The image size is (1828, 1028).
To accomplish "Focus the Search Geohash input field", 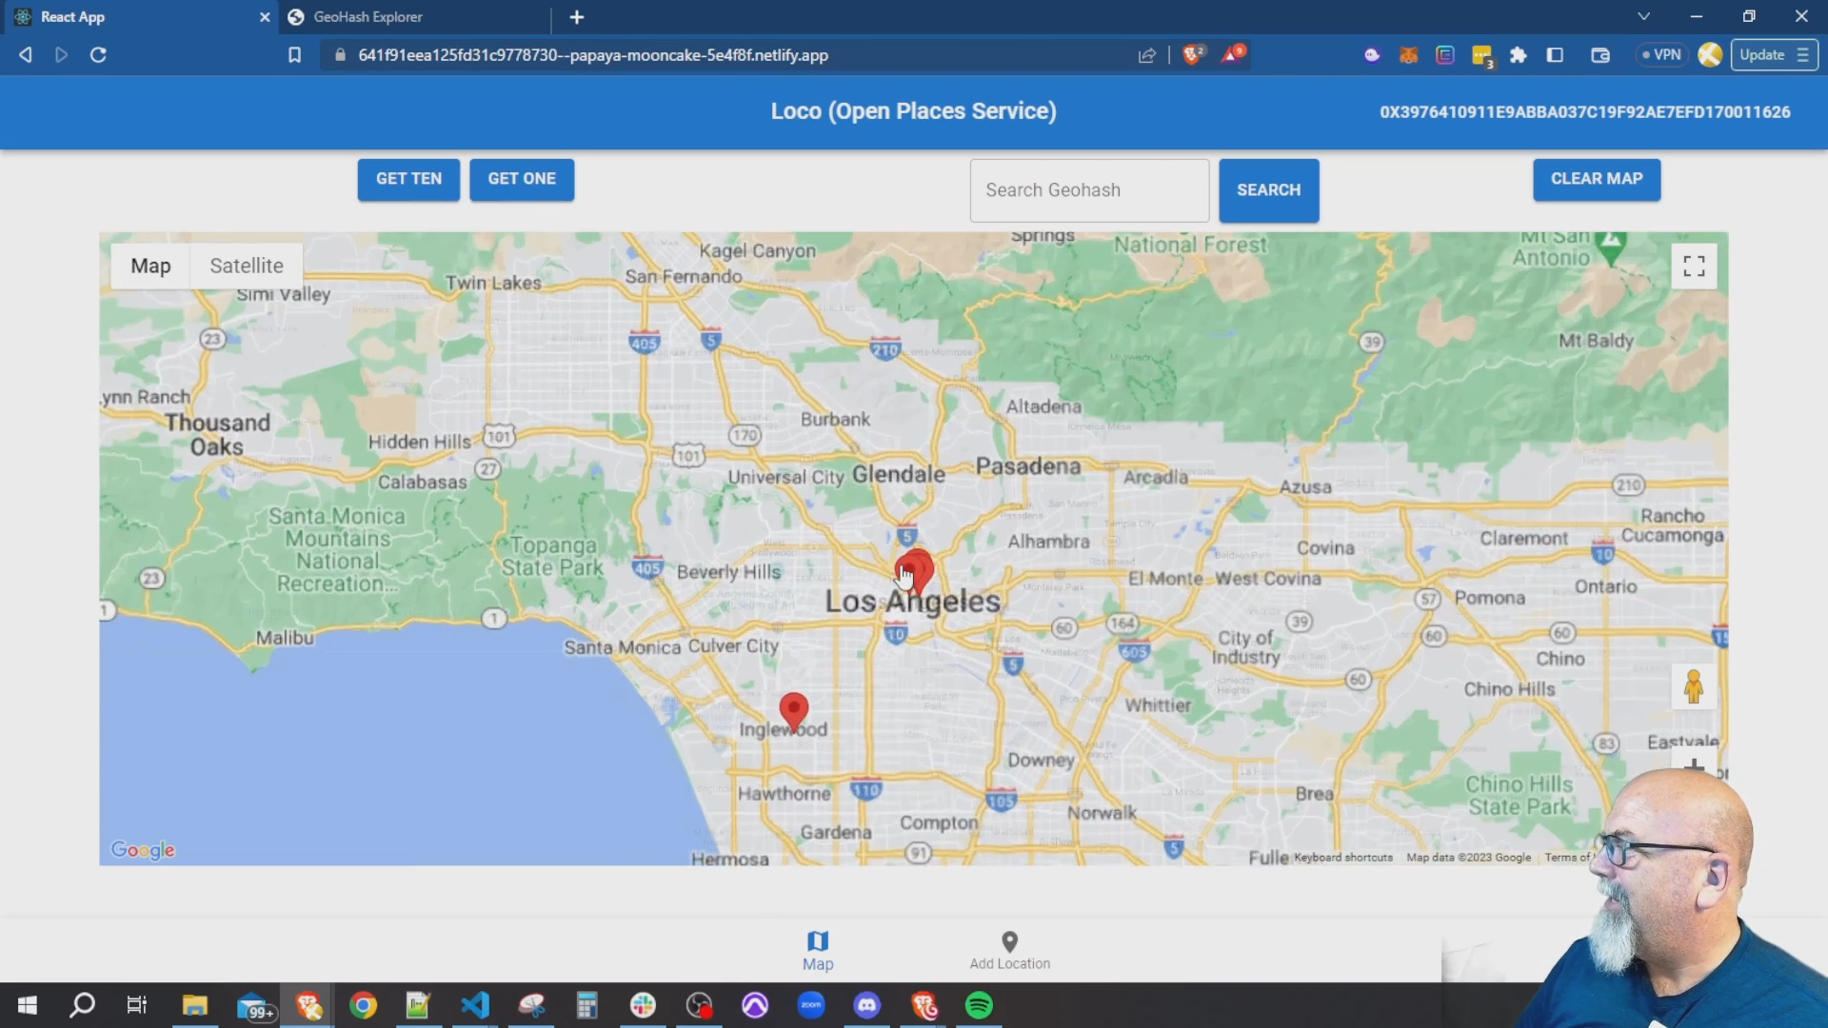I will [1089, 190].
